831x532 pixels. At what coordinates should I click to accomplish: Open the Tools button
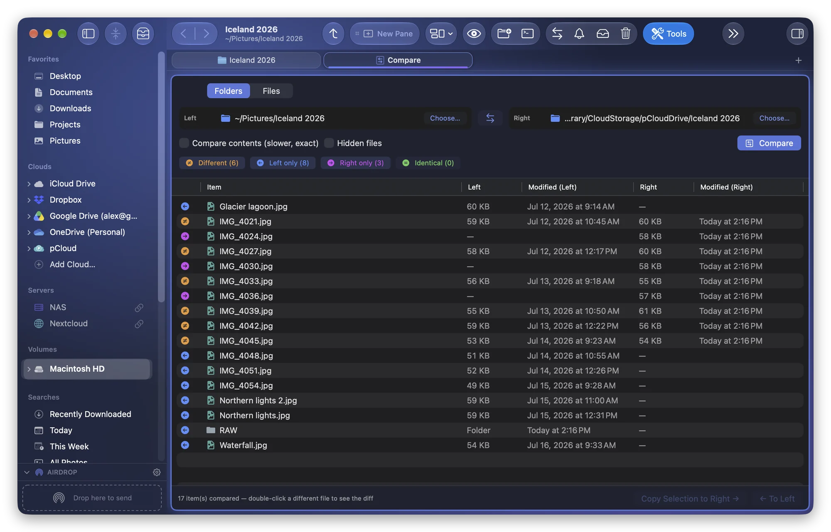click(668, 34)
